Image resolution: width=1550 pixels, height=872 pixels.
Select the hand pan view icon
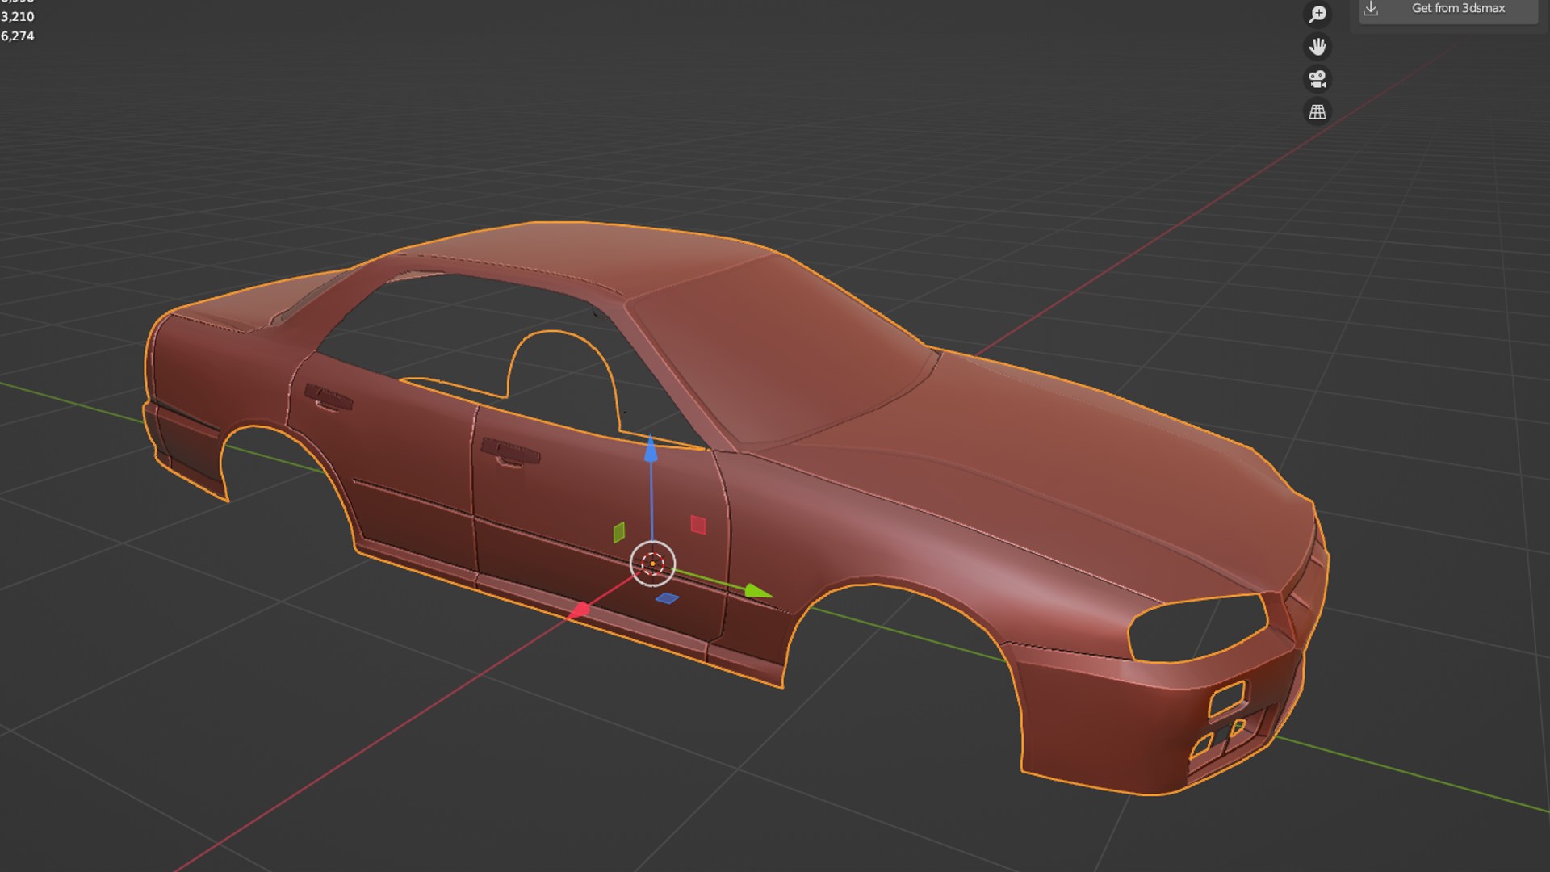pyautogui.click(x=1317, y=47)
